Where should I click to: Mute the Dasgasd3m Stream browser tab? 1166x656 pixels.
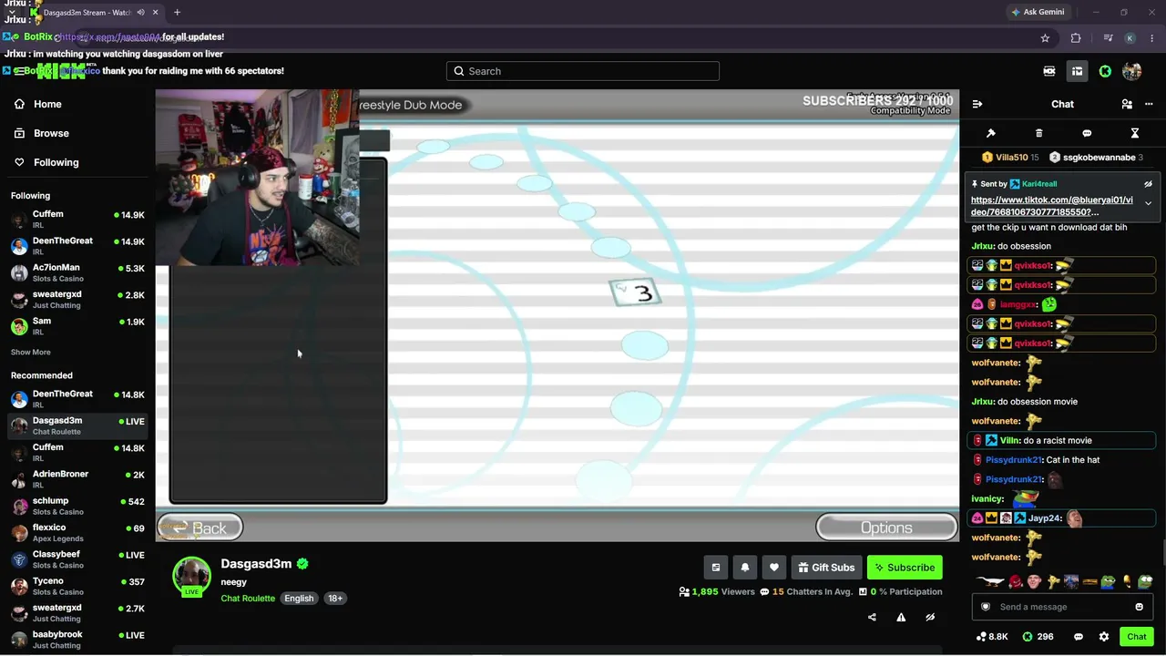tap(140, 13)
